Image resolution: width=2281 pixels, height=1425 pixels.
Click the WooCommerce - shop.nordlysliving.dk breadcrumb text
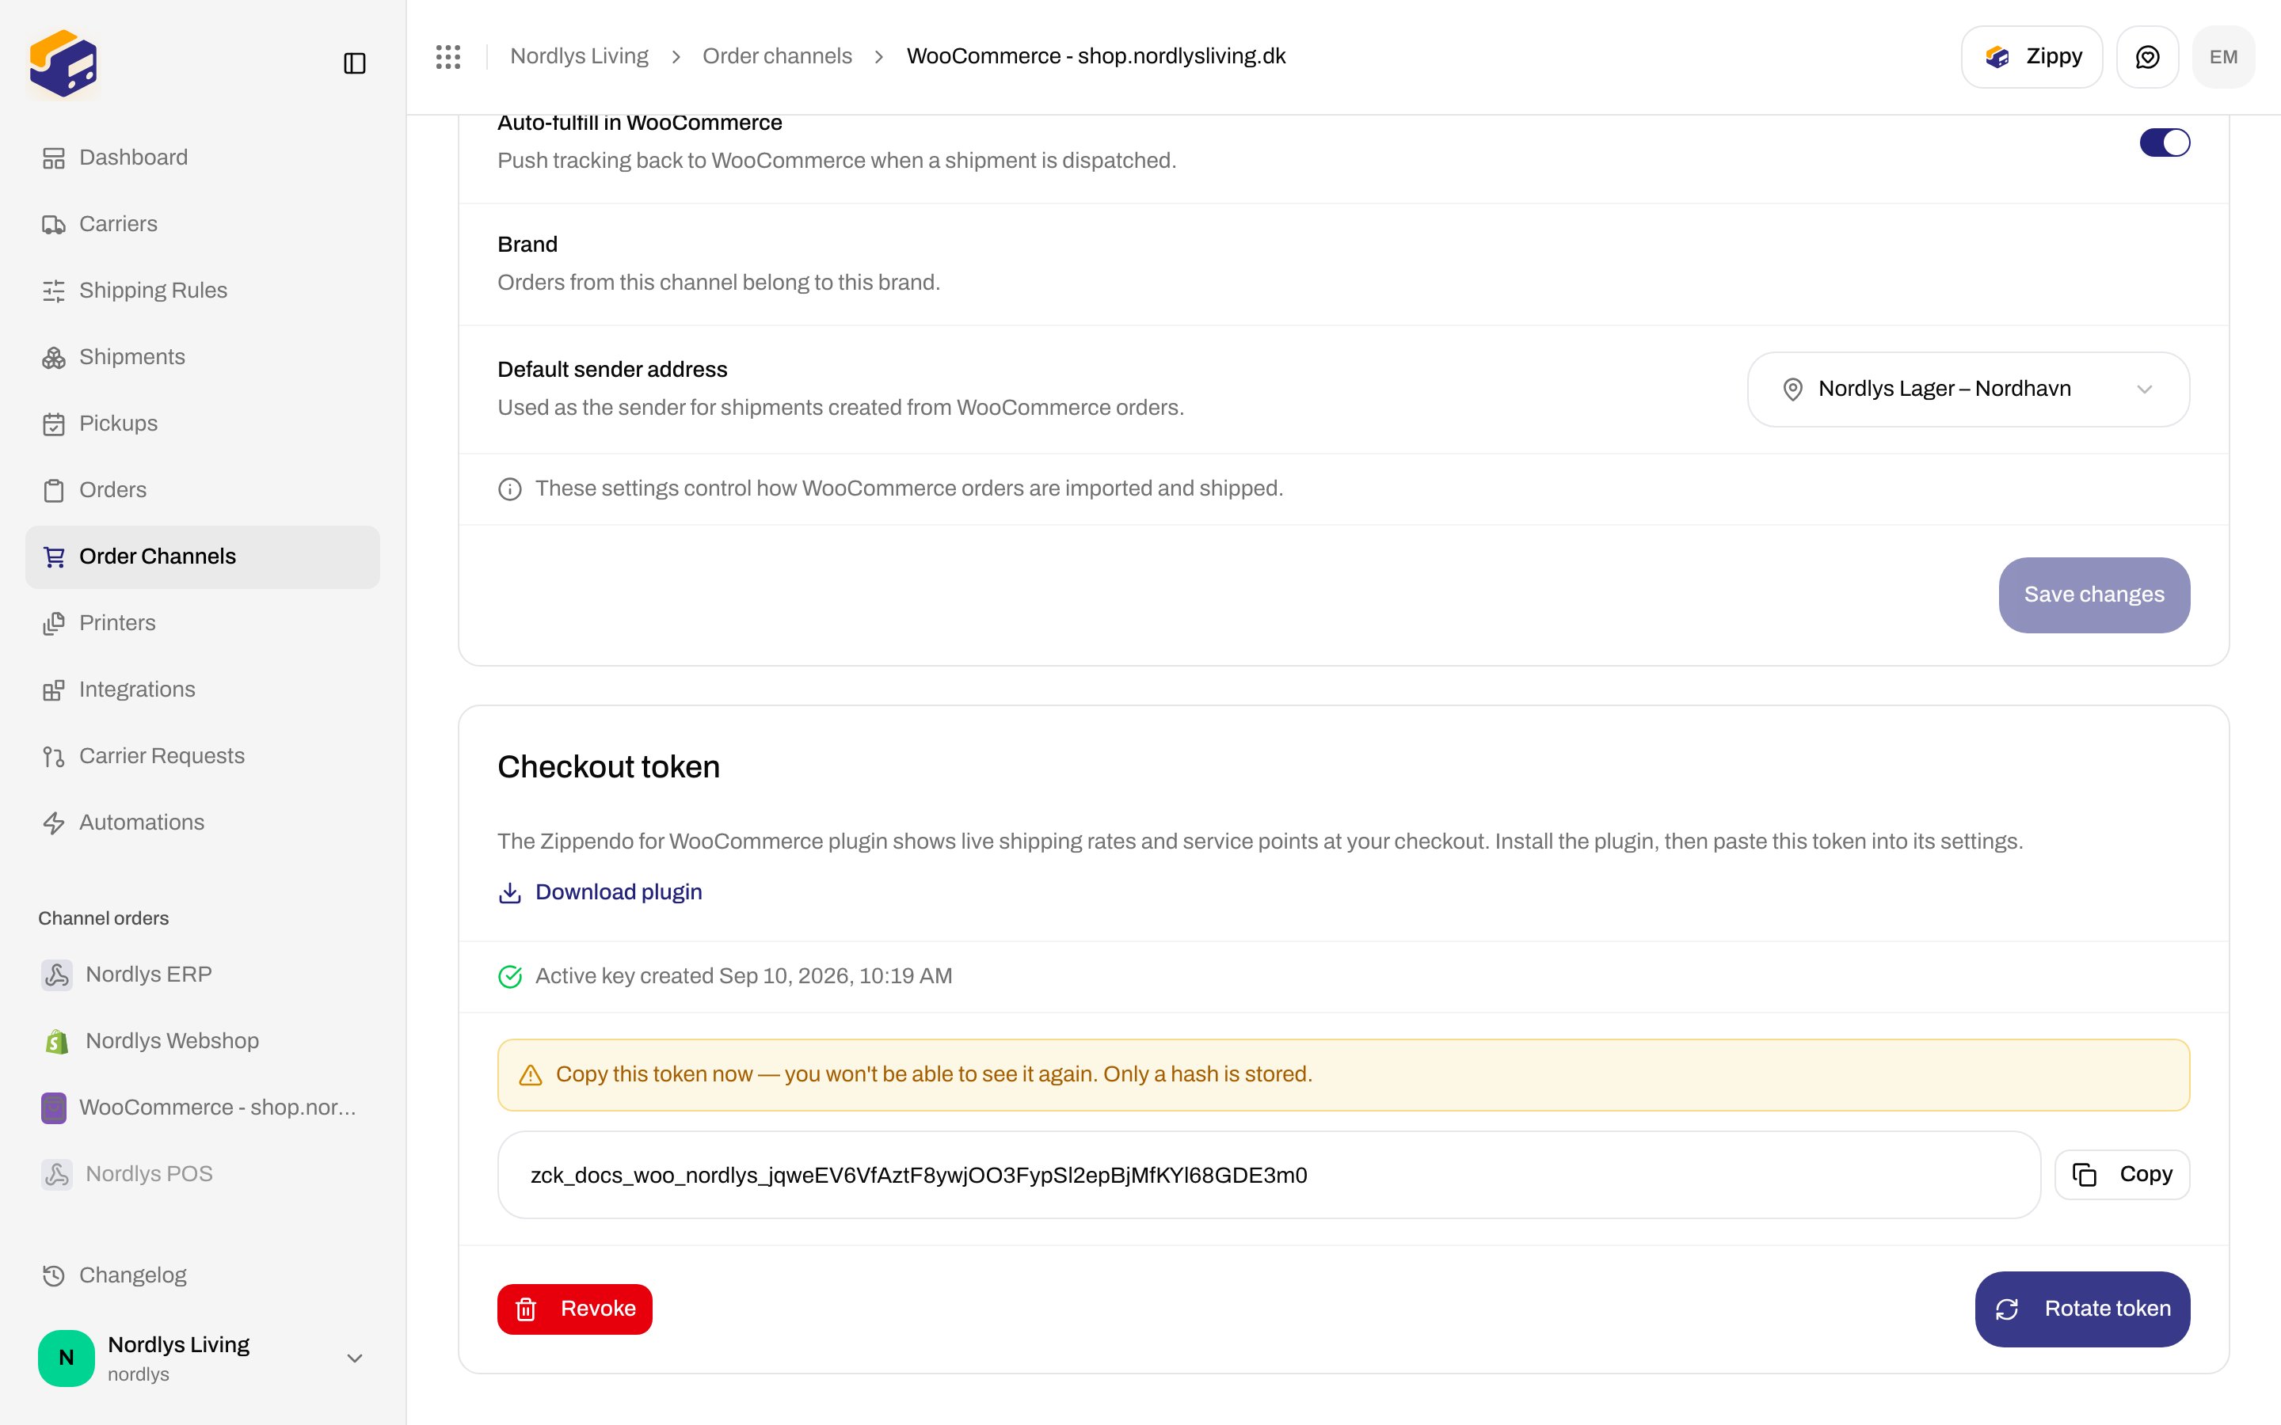[x=1095, y=55]
